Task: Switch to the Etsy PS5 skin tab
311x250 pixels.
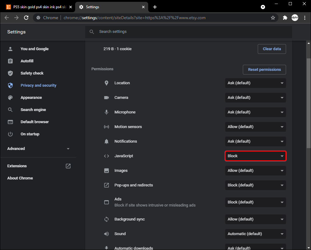Action: click(x=37, y=7)
